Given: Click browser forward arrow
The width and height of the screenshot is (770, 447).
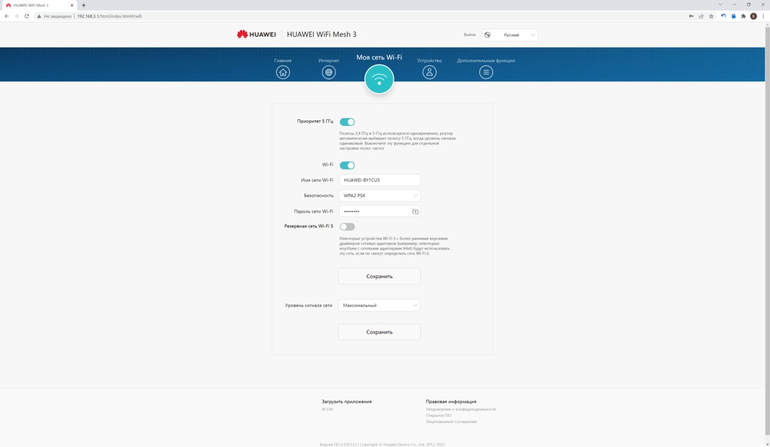Looking at the screenshot, I should pos(16,16).
